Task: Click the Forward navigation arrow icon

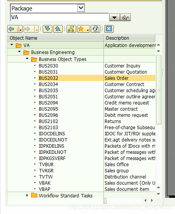Action: pyautogui.click(x=28, y=29)
